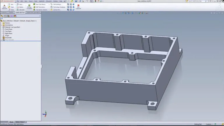Select the Imported1 feature
This screenshot has width=224, height=126.
click(8, 37)
